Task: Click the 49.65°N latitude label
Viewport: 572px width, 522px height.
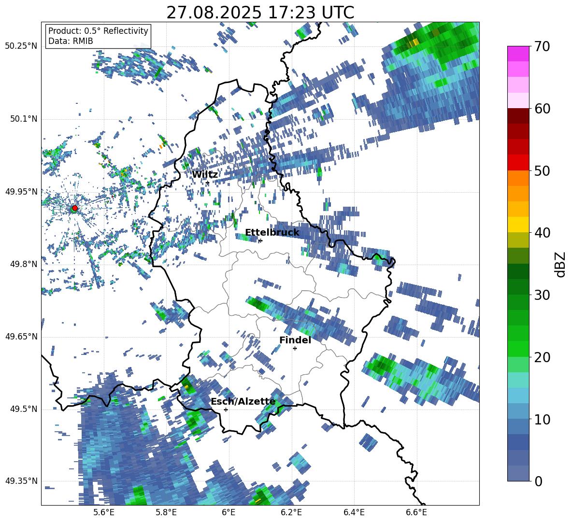Action: click(x=21, y=337)
